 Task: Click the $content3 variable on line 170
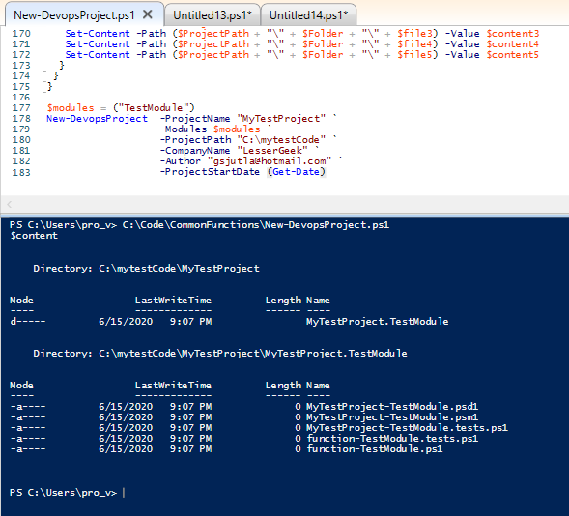pos(513,34)
